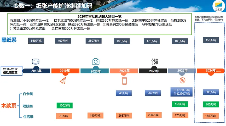
Task: Click the slide title 变数一：纸张产能扩张继续加码
Action: (x=53, y=6)
